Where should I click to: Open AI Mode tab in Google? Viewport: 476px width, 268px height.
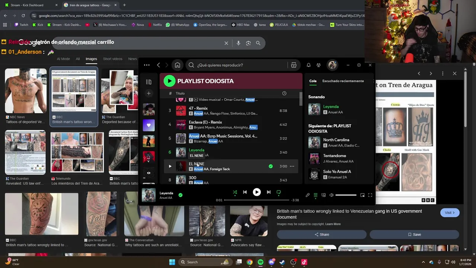(x=63, y=59)
